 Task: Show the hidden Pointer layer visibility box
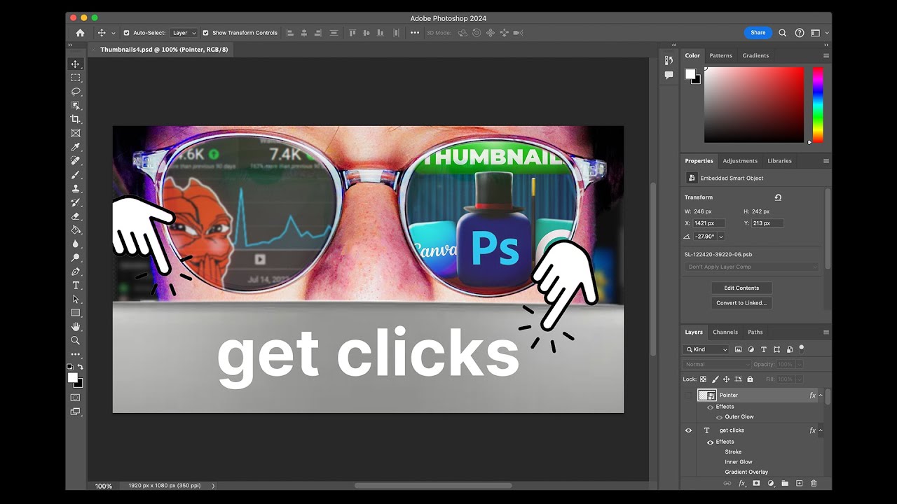688,395
